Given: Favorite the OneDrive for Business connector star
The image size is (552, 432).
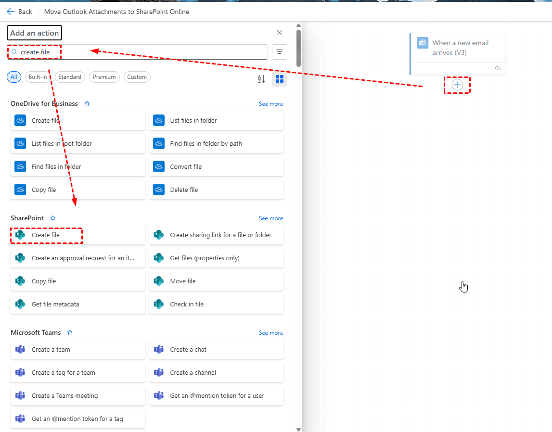Looking at the screenshot, I should point(86,103).
